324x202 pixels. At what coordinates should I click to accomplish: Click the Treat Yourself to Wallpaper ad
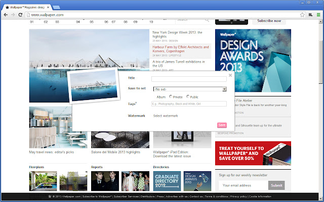click(253, 153)
